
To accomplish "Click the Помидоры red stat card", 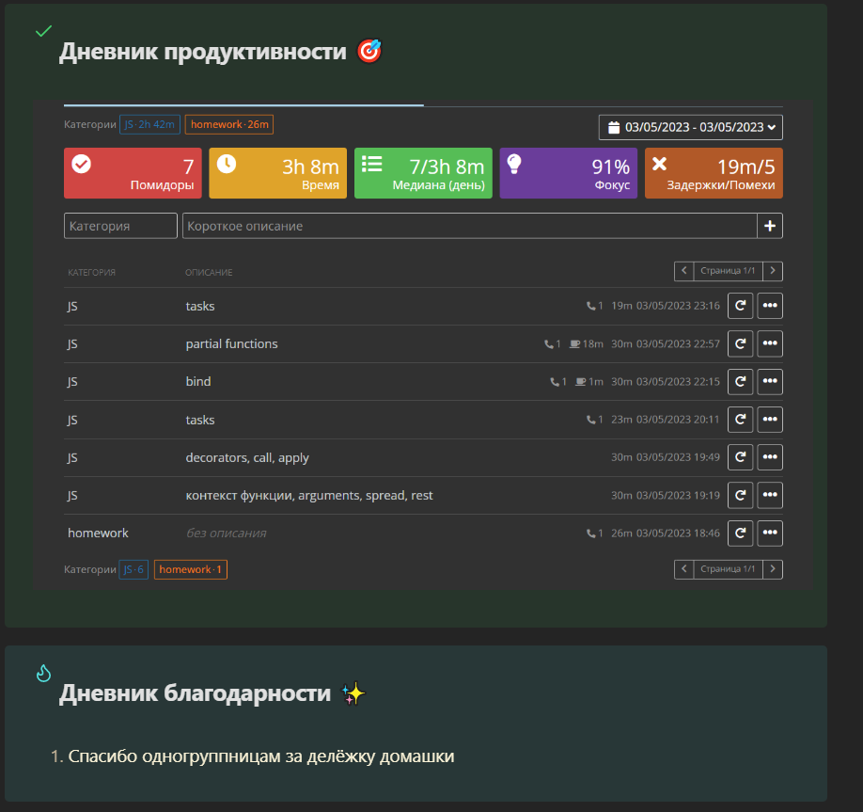I will click(x=133, y=173).
